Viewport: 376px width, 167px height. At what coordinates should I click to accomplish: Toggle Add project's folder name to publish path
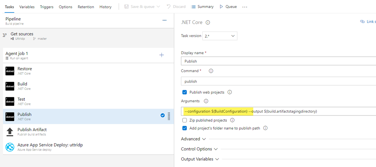pos(185,128)
